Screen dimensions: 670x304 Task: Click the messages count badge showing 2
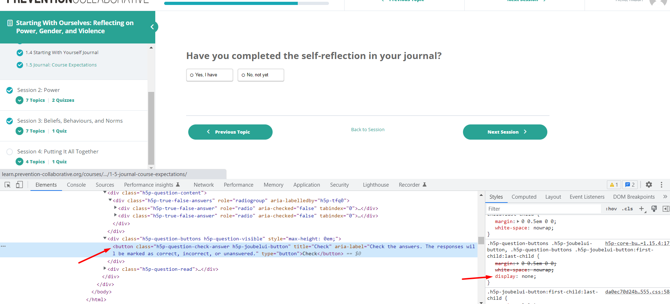pyautogui.click(x=630, y=185)
